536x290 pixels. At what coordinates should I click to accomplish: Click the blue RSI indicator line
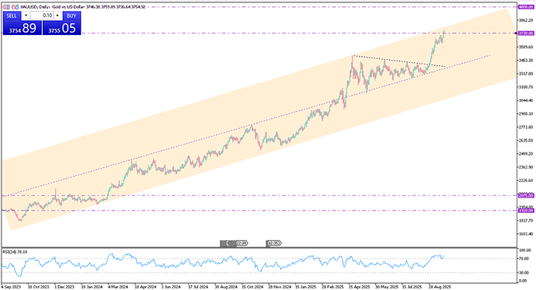click(222, 263)
